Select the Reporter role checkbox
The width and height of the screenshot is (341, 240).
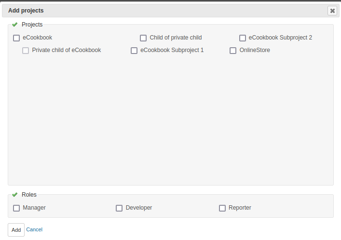click(222, 208)
